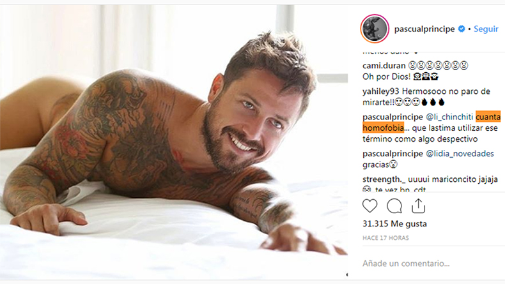Open the comment bubble icon
The width and height of the screenshot is (505, 284).
pos(394,206)
